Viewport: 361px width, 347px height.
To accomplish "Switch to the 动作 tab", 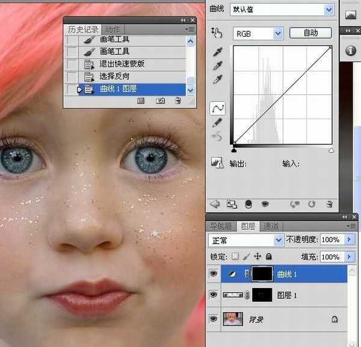I will (x=113, y=29).
